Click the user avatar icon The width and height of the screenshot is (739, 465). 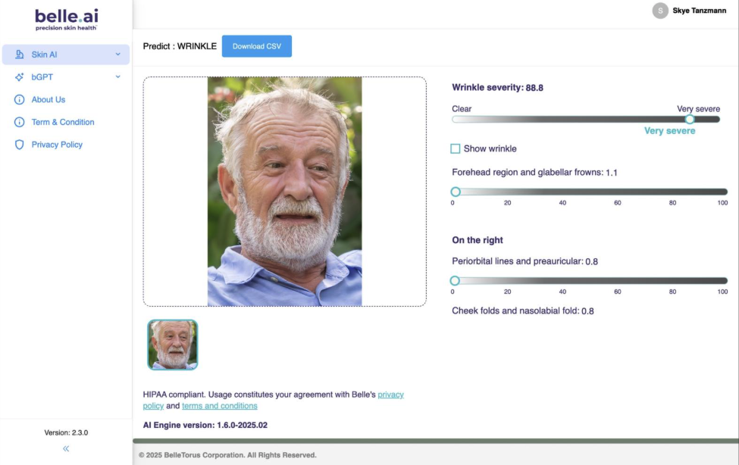click(660, 11)
